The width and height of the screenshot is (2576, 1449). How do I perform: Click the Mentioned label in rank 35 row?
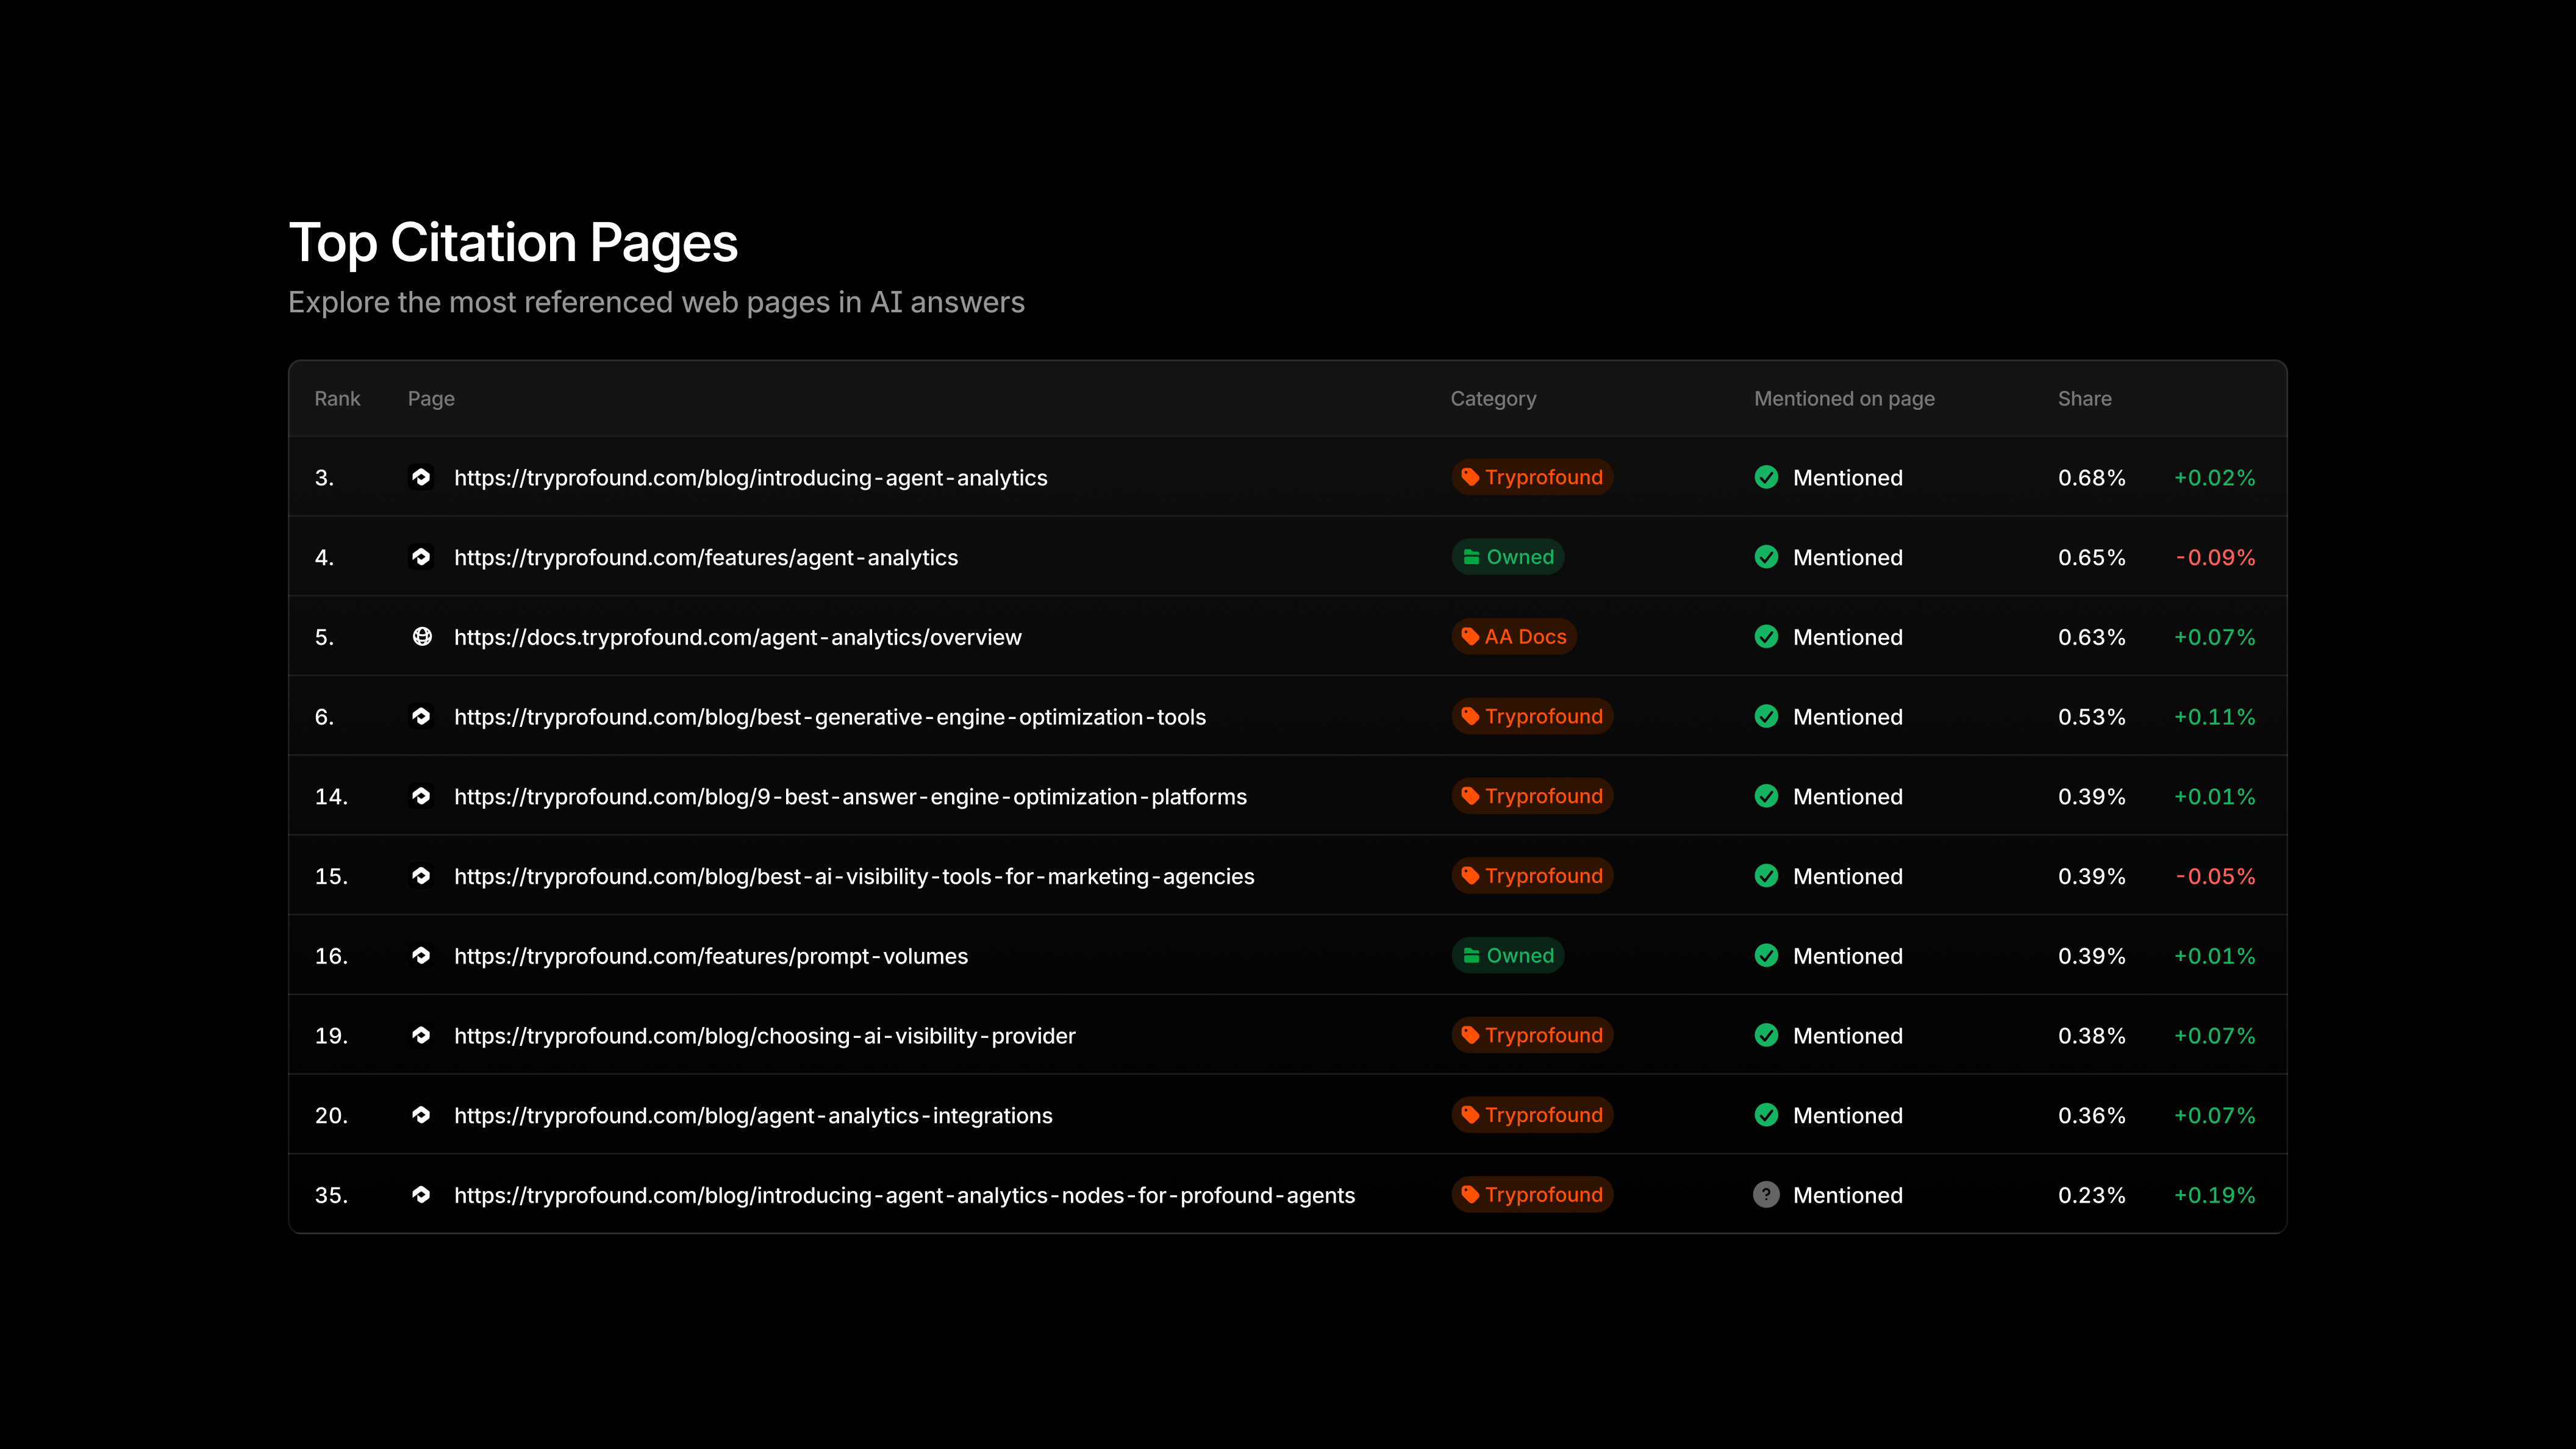[1848, 1195]
